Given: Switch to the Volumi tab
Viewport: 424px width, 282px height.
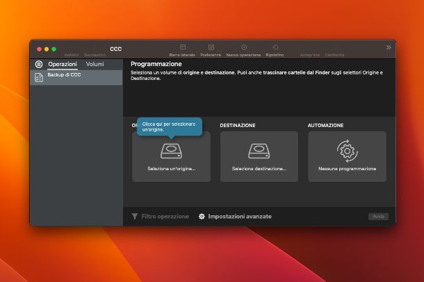Looking at the screenshot, I should pyautogui.click(x=95, y=65).
